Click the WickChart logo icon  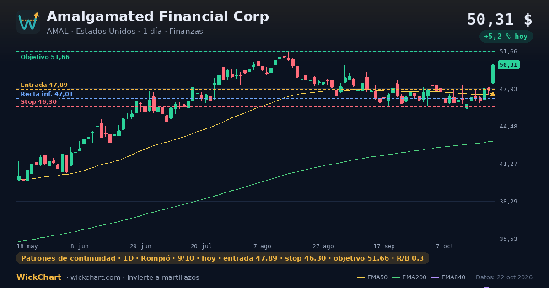28,22
